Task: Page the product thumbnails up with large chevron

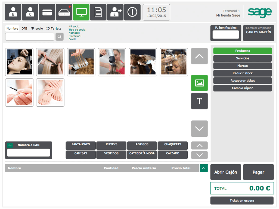Action: click(199, 56)
